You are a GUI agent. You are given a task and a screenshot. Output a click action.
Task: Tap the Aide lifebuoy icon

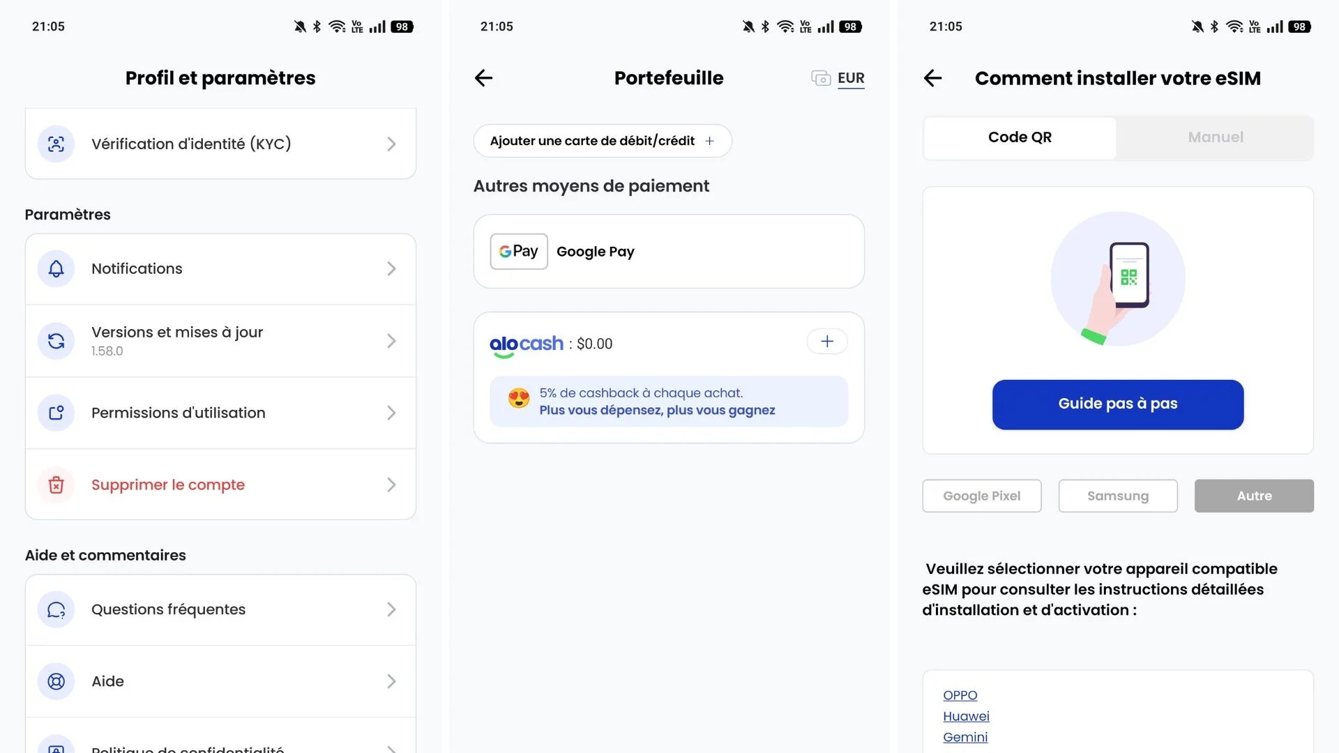click(56, 681)
